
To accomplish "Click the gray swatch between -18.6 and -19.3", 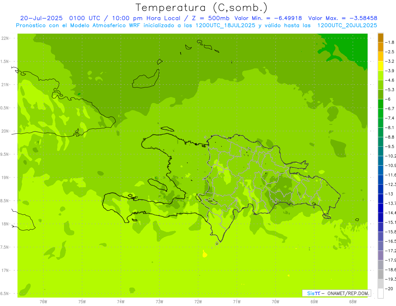I will [380, 274].
